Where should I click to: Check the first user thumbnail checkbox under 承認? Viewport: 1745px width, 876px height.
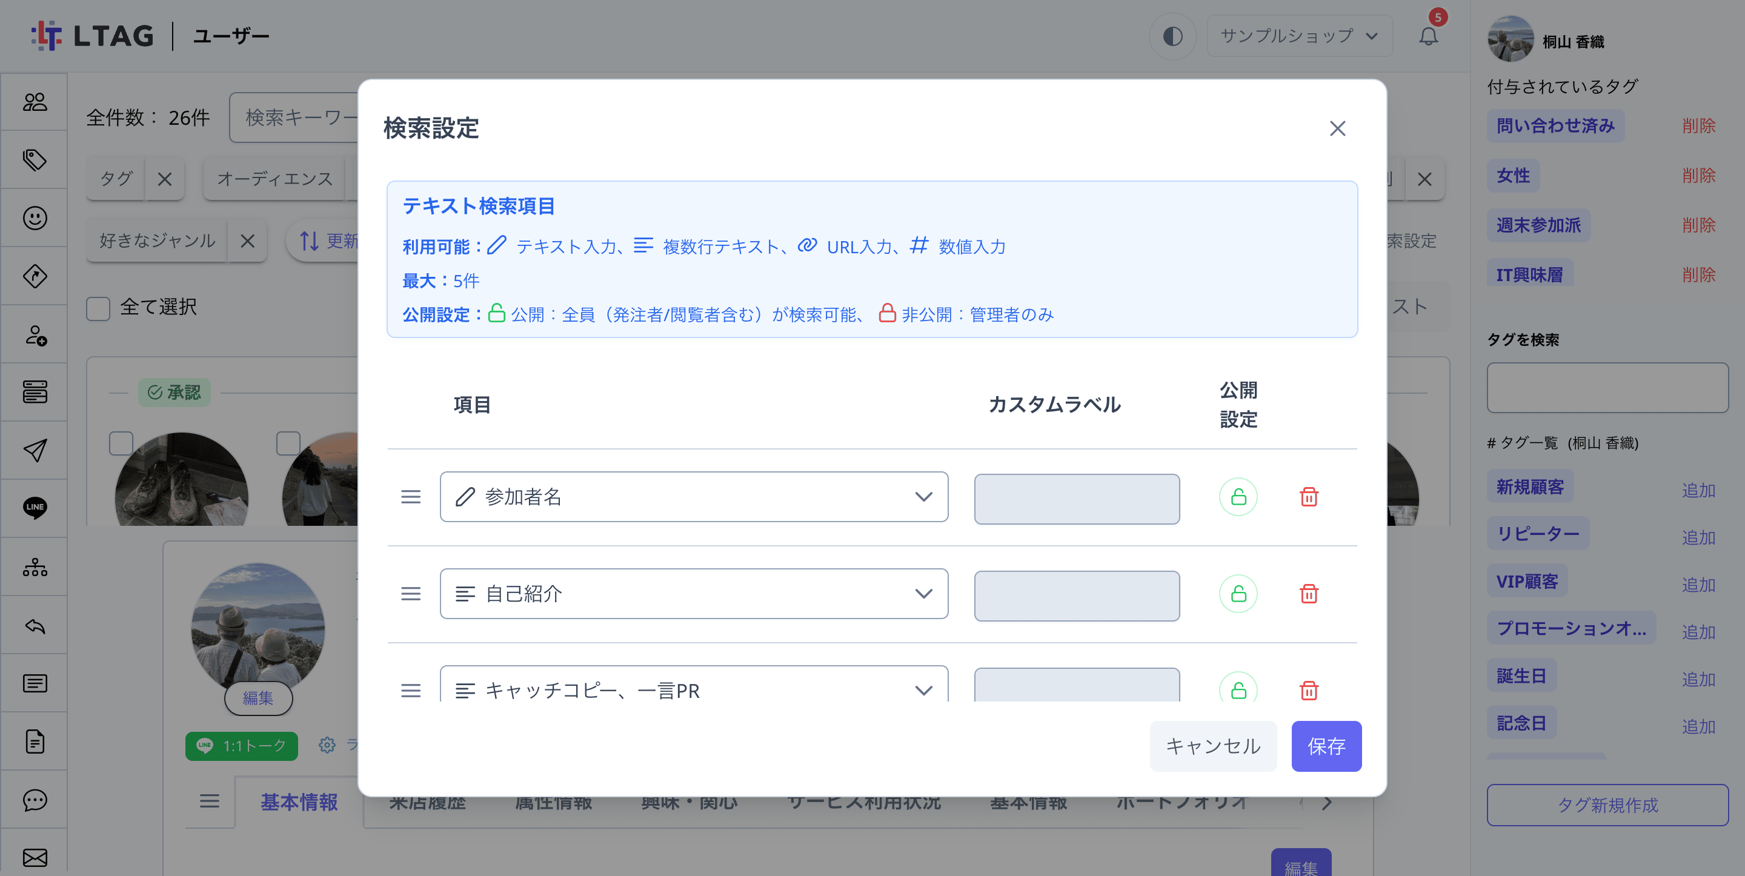point(121,443)
